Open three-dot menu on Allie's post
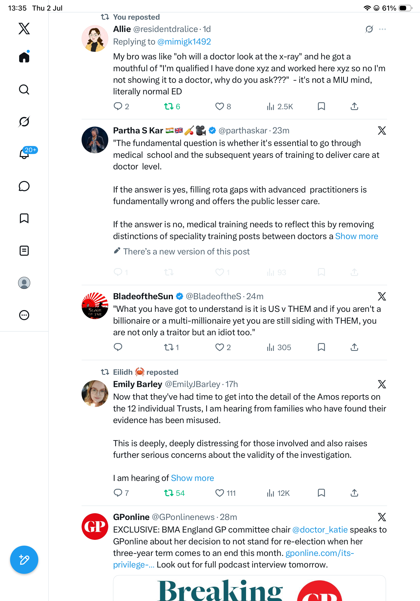Image resolution: width=420 pixels, height=601 pixels. click(382, 29)
